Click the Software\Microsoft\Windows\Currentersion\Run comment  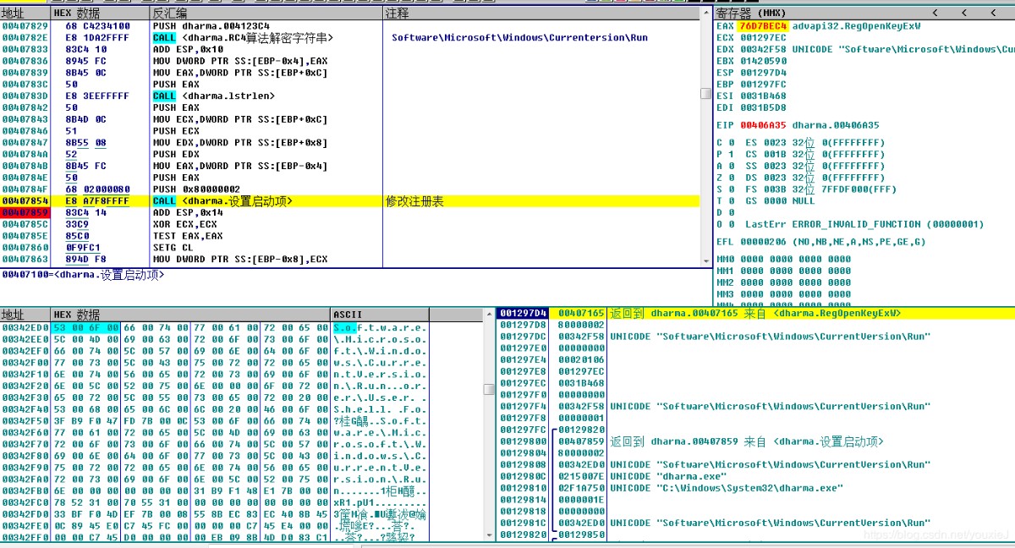519,38
